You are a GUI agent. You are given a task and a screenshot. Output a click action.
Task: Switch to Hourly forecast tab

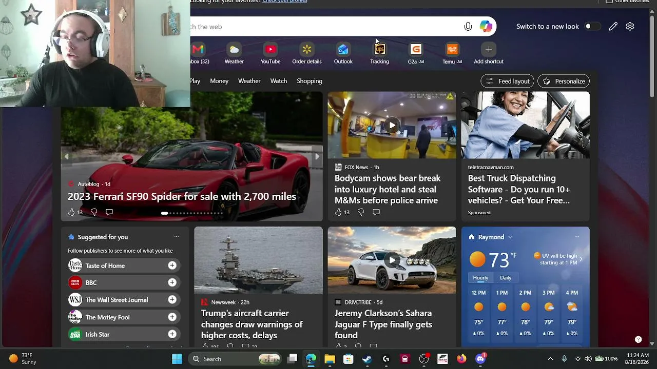pos(480,278)
